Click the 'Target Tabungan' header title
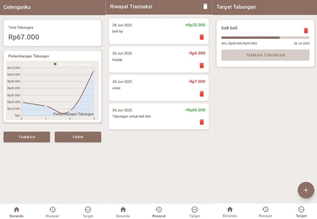317x219 pixels. pos(236,7)
